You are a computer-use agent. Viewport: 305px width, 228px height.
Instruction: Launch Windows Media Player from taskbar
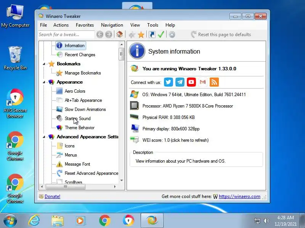click(80, 221)
